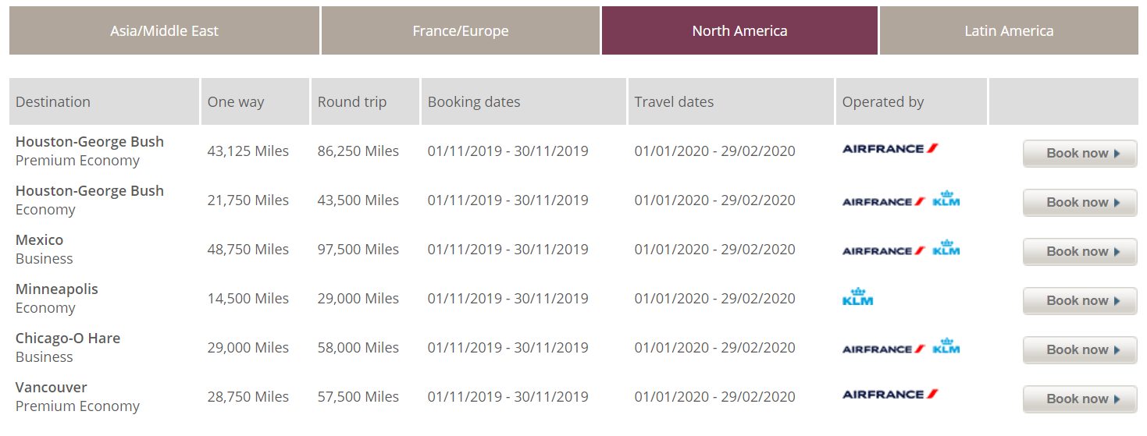Book now for Mexico Business
The width and height of the screenshot is (1147, 436).
[x=1080, y=252]
